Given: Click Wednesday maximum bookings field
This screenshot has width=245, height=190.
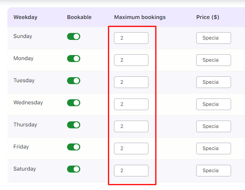Looking at the screenshot, I should (131, 104).
